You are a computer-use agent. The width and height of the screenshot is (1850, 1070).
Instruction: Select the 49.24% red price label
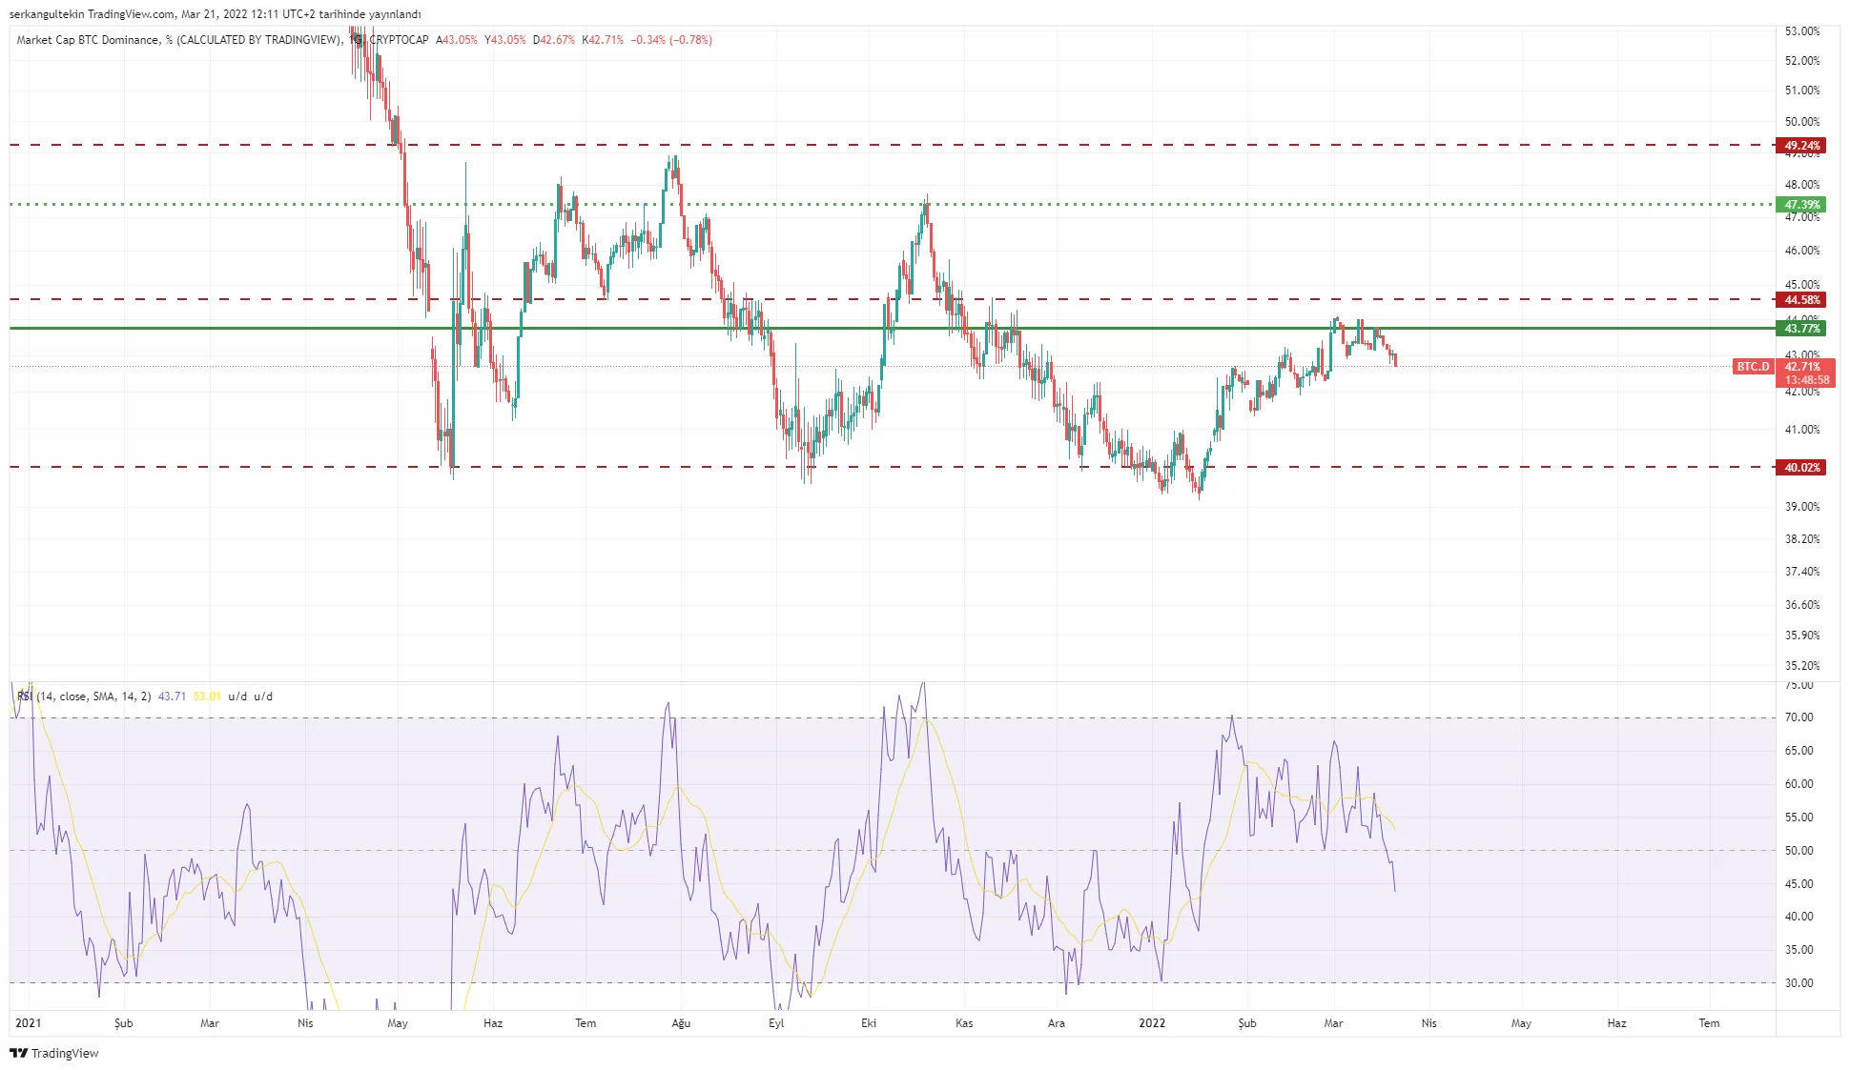click(1801, 146)
